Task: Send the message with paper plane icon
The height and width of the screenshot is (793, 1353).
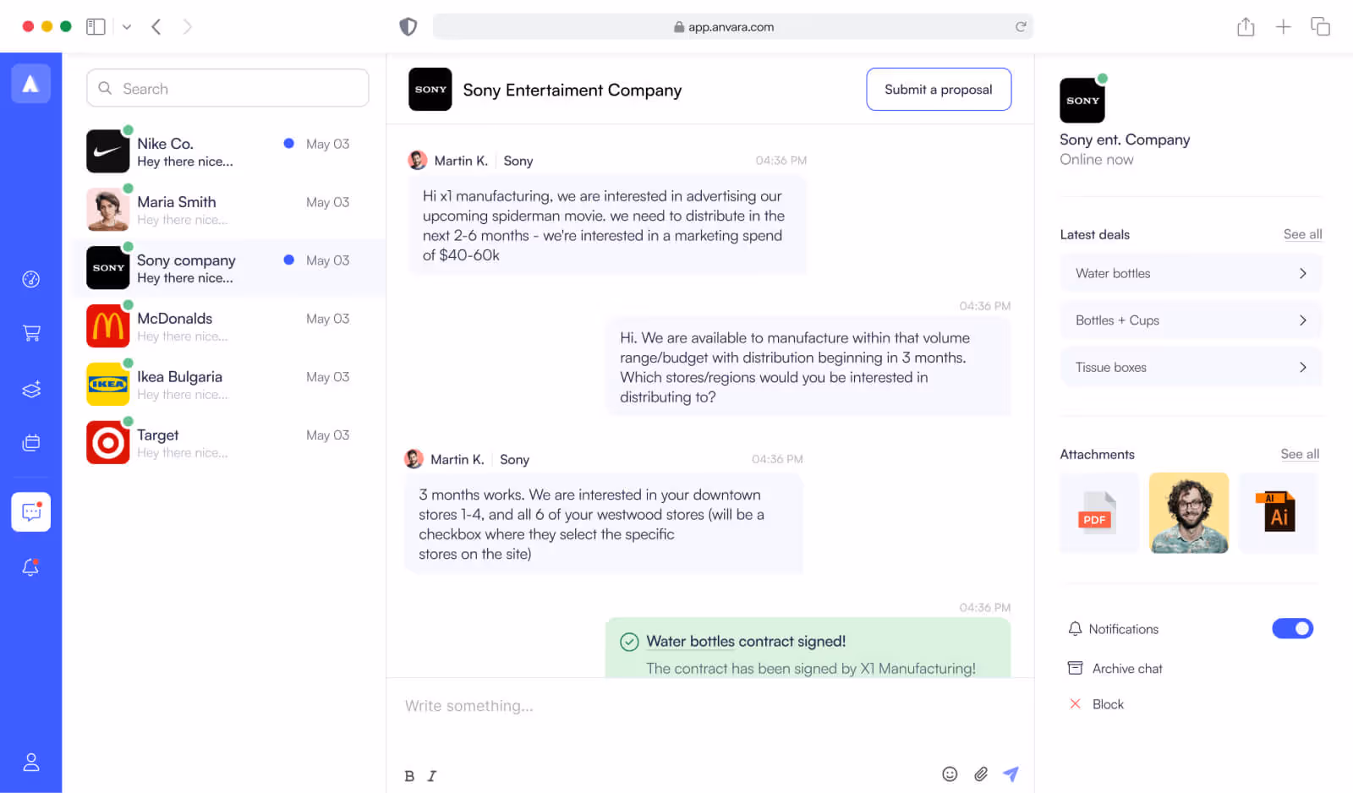Action: point(1011,774)
